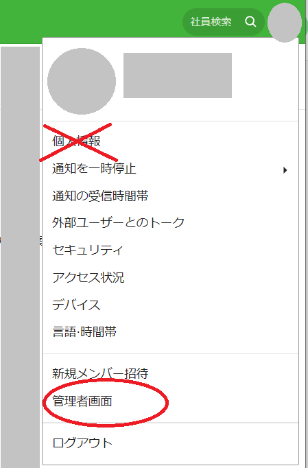Click the grayed user name block
308x468 pixels.
pyautogui.click(x=178, y=75)
